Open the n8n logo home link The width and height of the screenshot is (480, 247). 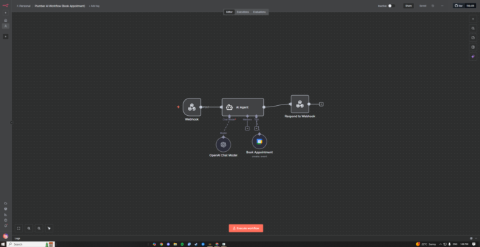(x=5, y=5)
